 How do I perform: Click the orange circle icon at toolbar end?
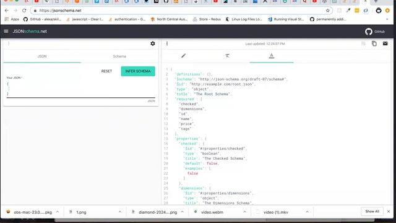click(x=387, y=11)
